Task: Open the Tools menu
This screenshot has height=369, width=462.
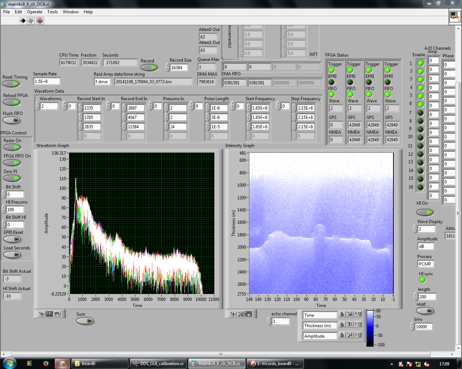Action: [x=52, y=12]
